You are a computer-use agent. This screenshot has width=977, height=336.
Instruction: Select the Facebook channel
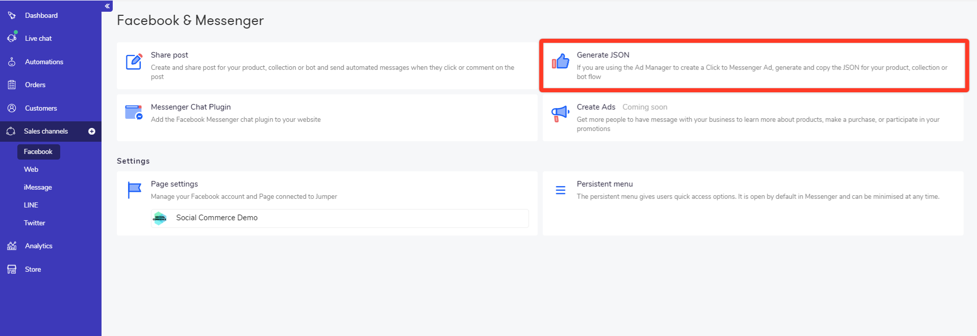point(39,151)
